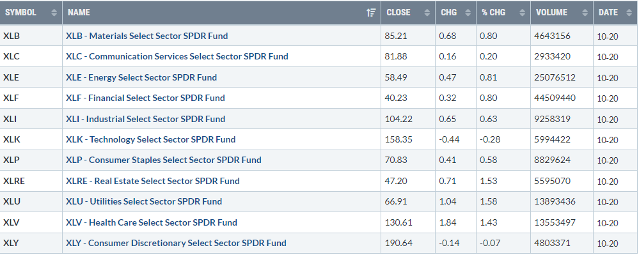
Task: Select the XLI row close price 104.22
Action: click(398, 119)
